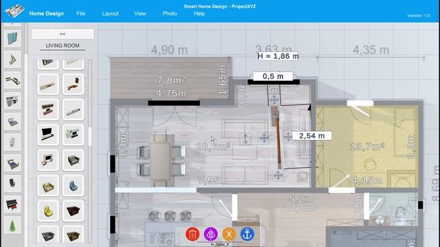Image resolution: width=440 pixels, height=247 pixels.
Task: Click the 4,35 m top dimension
Action: 371,50
